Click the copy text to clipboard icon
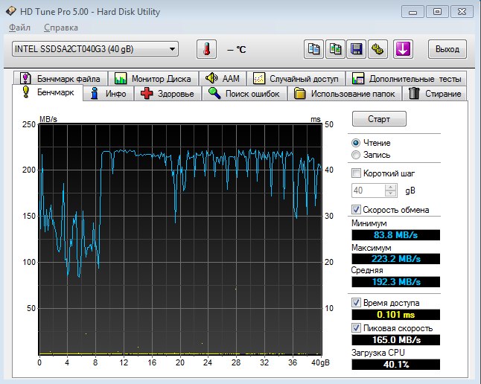This screenshot has width=481, height=384. pyautogui.click(x=314, y=49)
